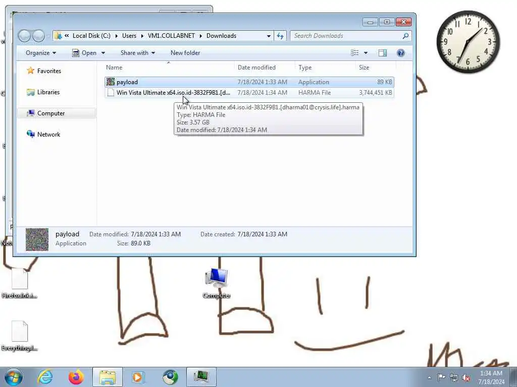Open Windows Media Player from the taskbar

[138, 377]
